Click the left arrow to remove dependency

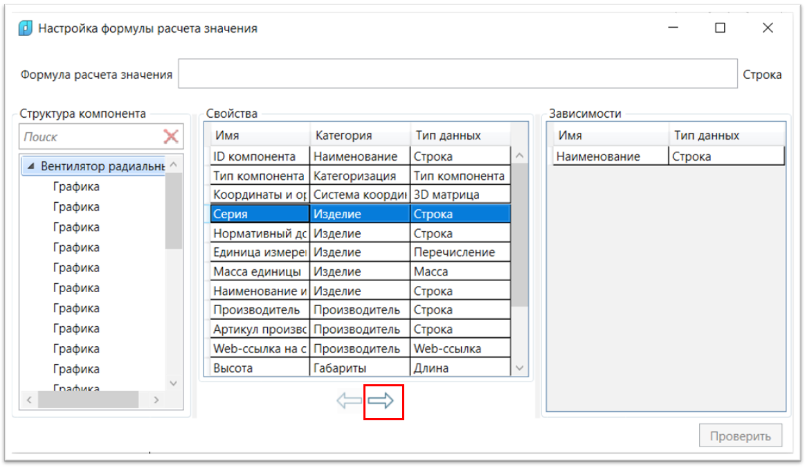click(x=350, y=402)
